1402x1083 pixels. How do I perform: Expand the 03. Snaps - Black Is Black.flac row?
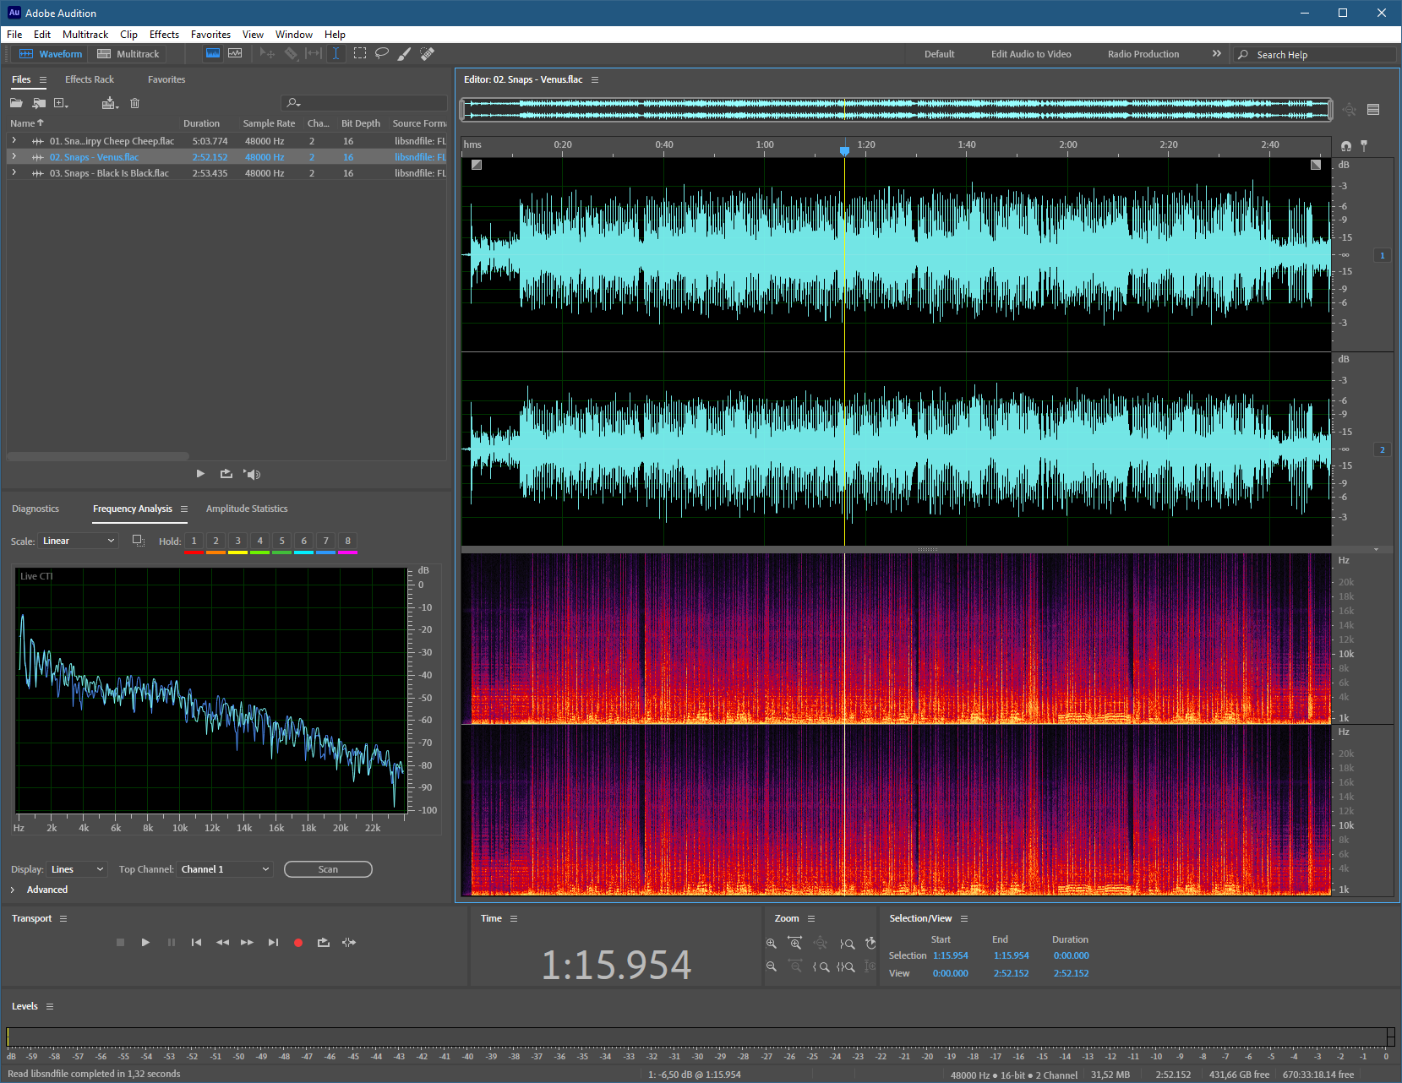pyautogui.click(x=14, y=172)
